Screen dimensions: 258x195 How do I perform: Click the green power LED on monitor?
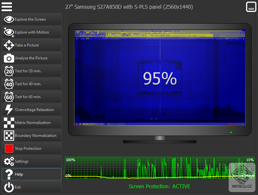[x=231, y=132]
